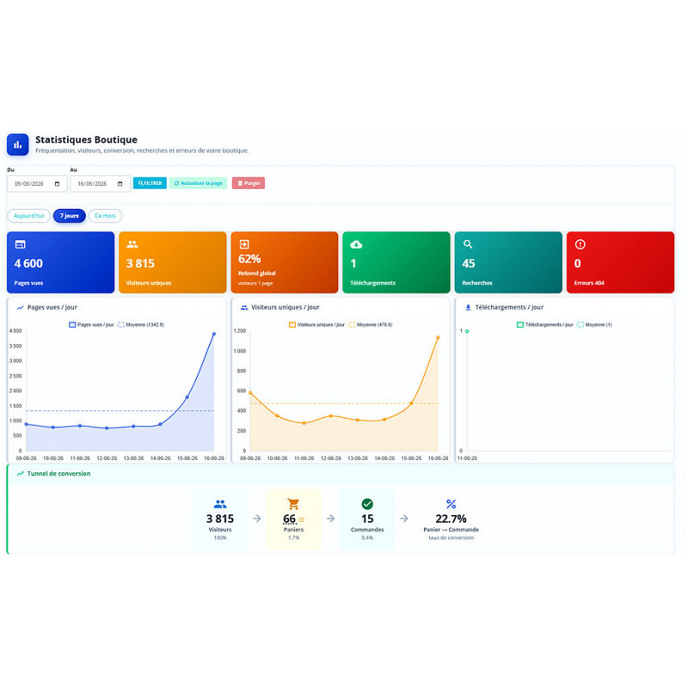Click the Tunnel de conversion heading
The image size is (688, 688).
coord(58,474)
